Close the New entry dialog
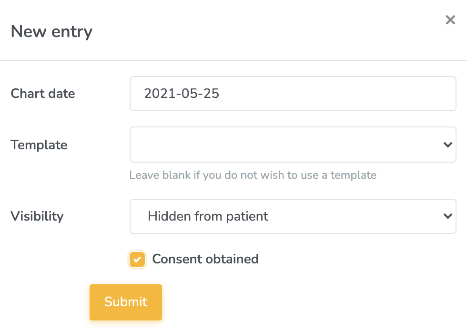The height and width of the screenshot is (329, 467). click(x=450, y=19)
